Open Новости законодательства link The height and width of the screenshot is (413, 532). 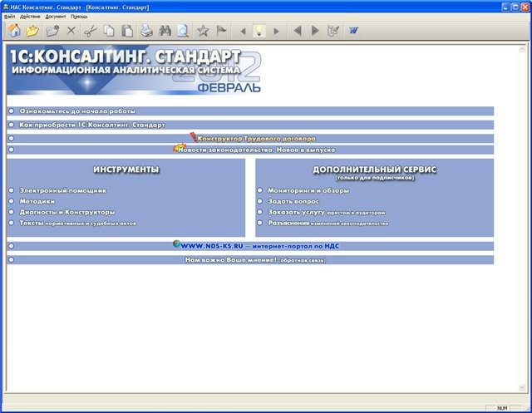(257, 150)
